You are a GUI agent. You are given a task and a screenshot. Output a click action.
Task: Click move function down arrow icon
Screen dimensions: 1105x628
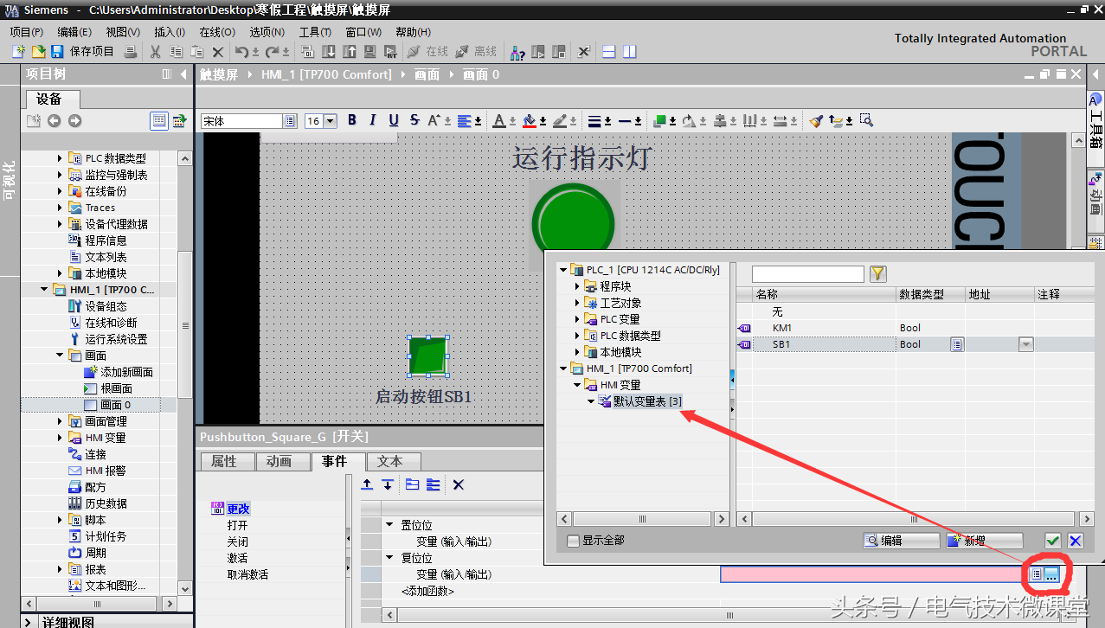pyautogui.click(x=388, y=484)
